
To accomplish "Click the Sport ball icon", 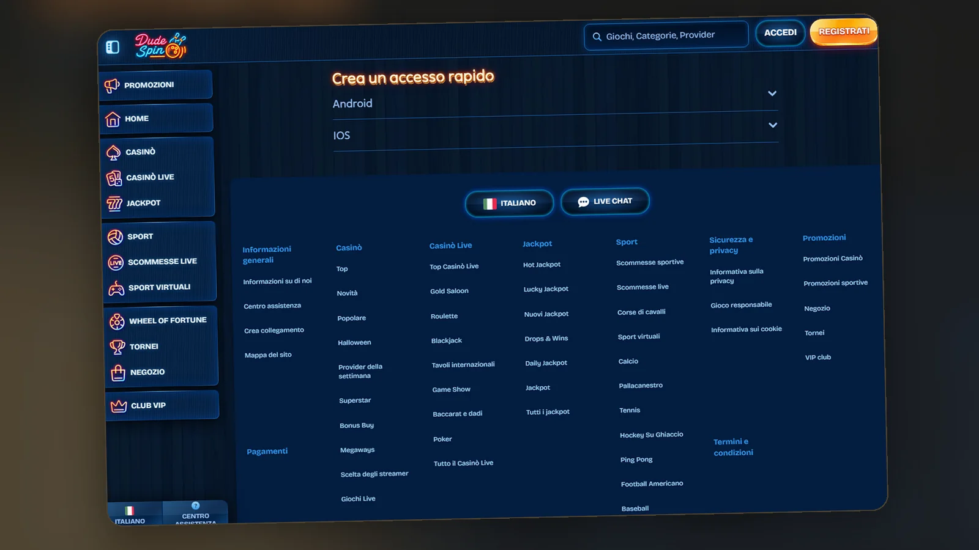I will [115, 237].
